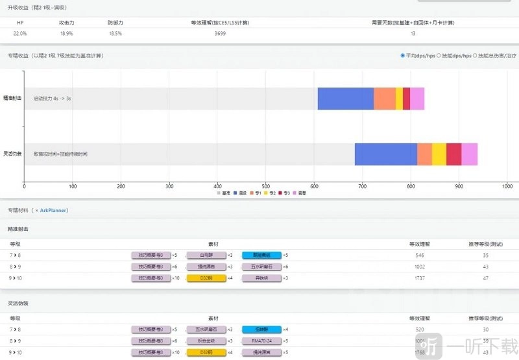Toggle the 满级 legend marker
This screenshot has width=519, height=360.
click(x=235, y=193)
